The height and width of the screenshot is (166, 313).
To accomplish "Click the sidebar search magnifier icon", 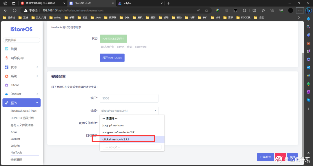I will click(308, 27).
